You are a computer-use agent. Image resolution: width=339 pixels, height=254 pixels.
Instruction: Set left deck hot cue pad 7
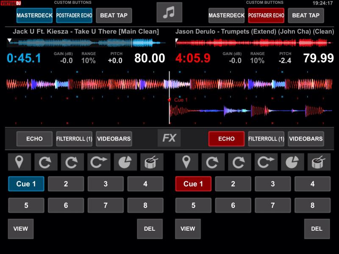[106, 205]
